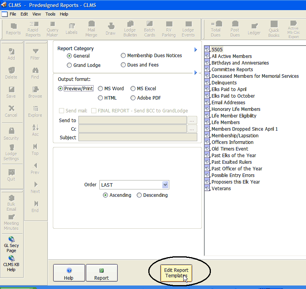Click the Edit Report Templates button
This screenshot has width=306, height=289.
click(x=176, y=273)
